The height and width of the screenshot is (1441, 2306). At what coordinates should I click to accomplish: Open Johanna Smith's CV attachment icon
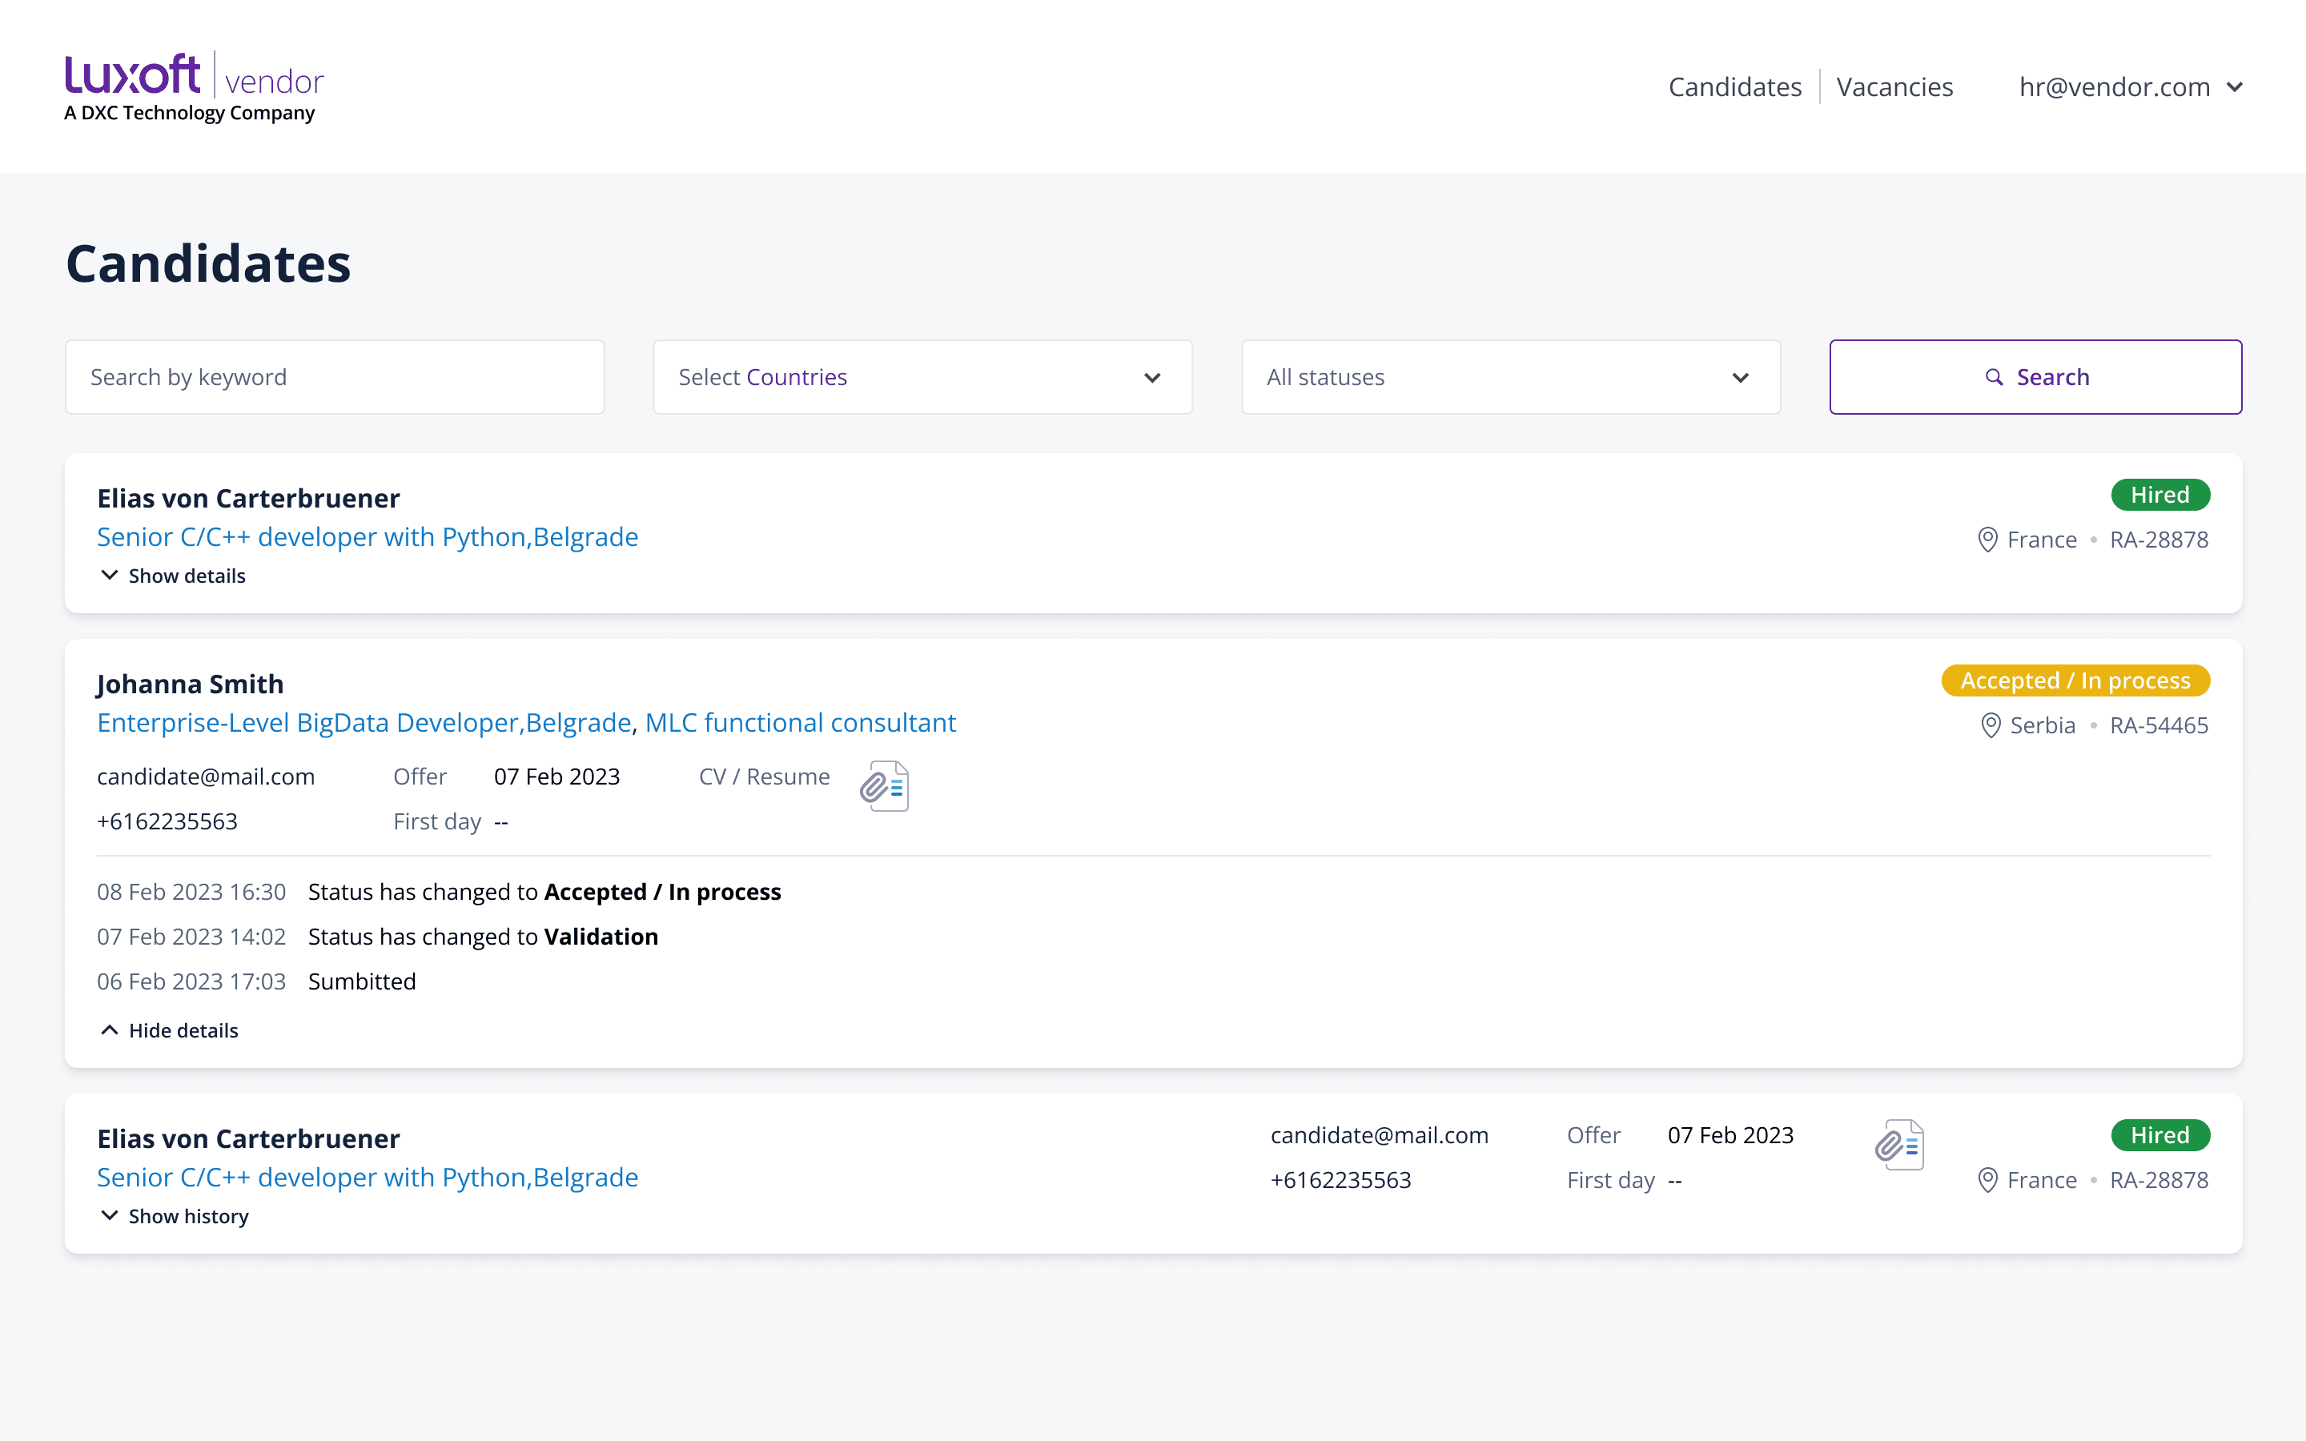884,785
